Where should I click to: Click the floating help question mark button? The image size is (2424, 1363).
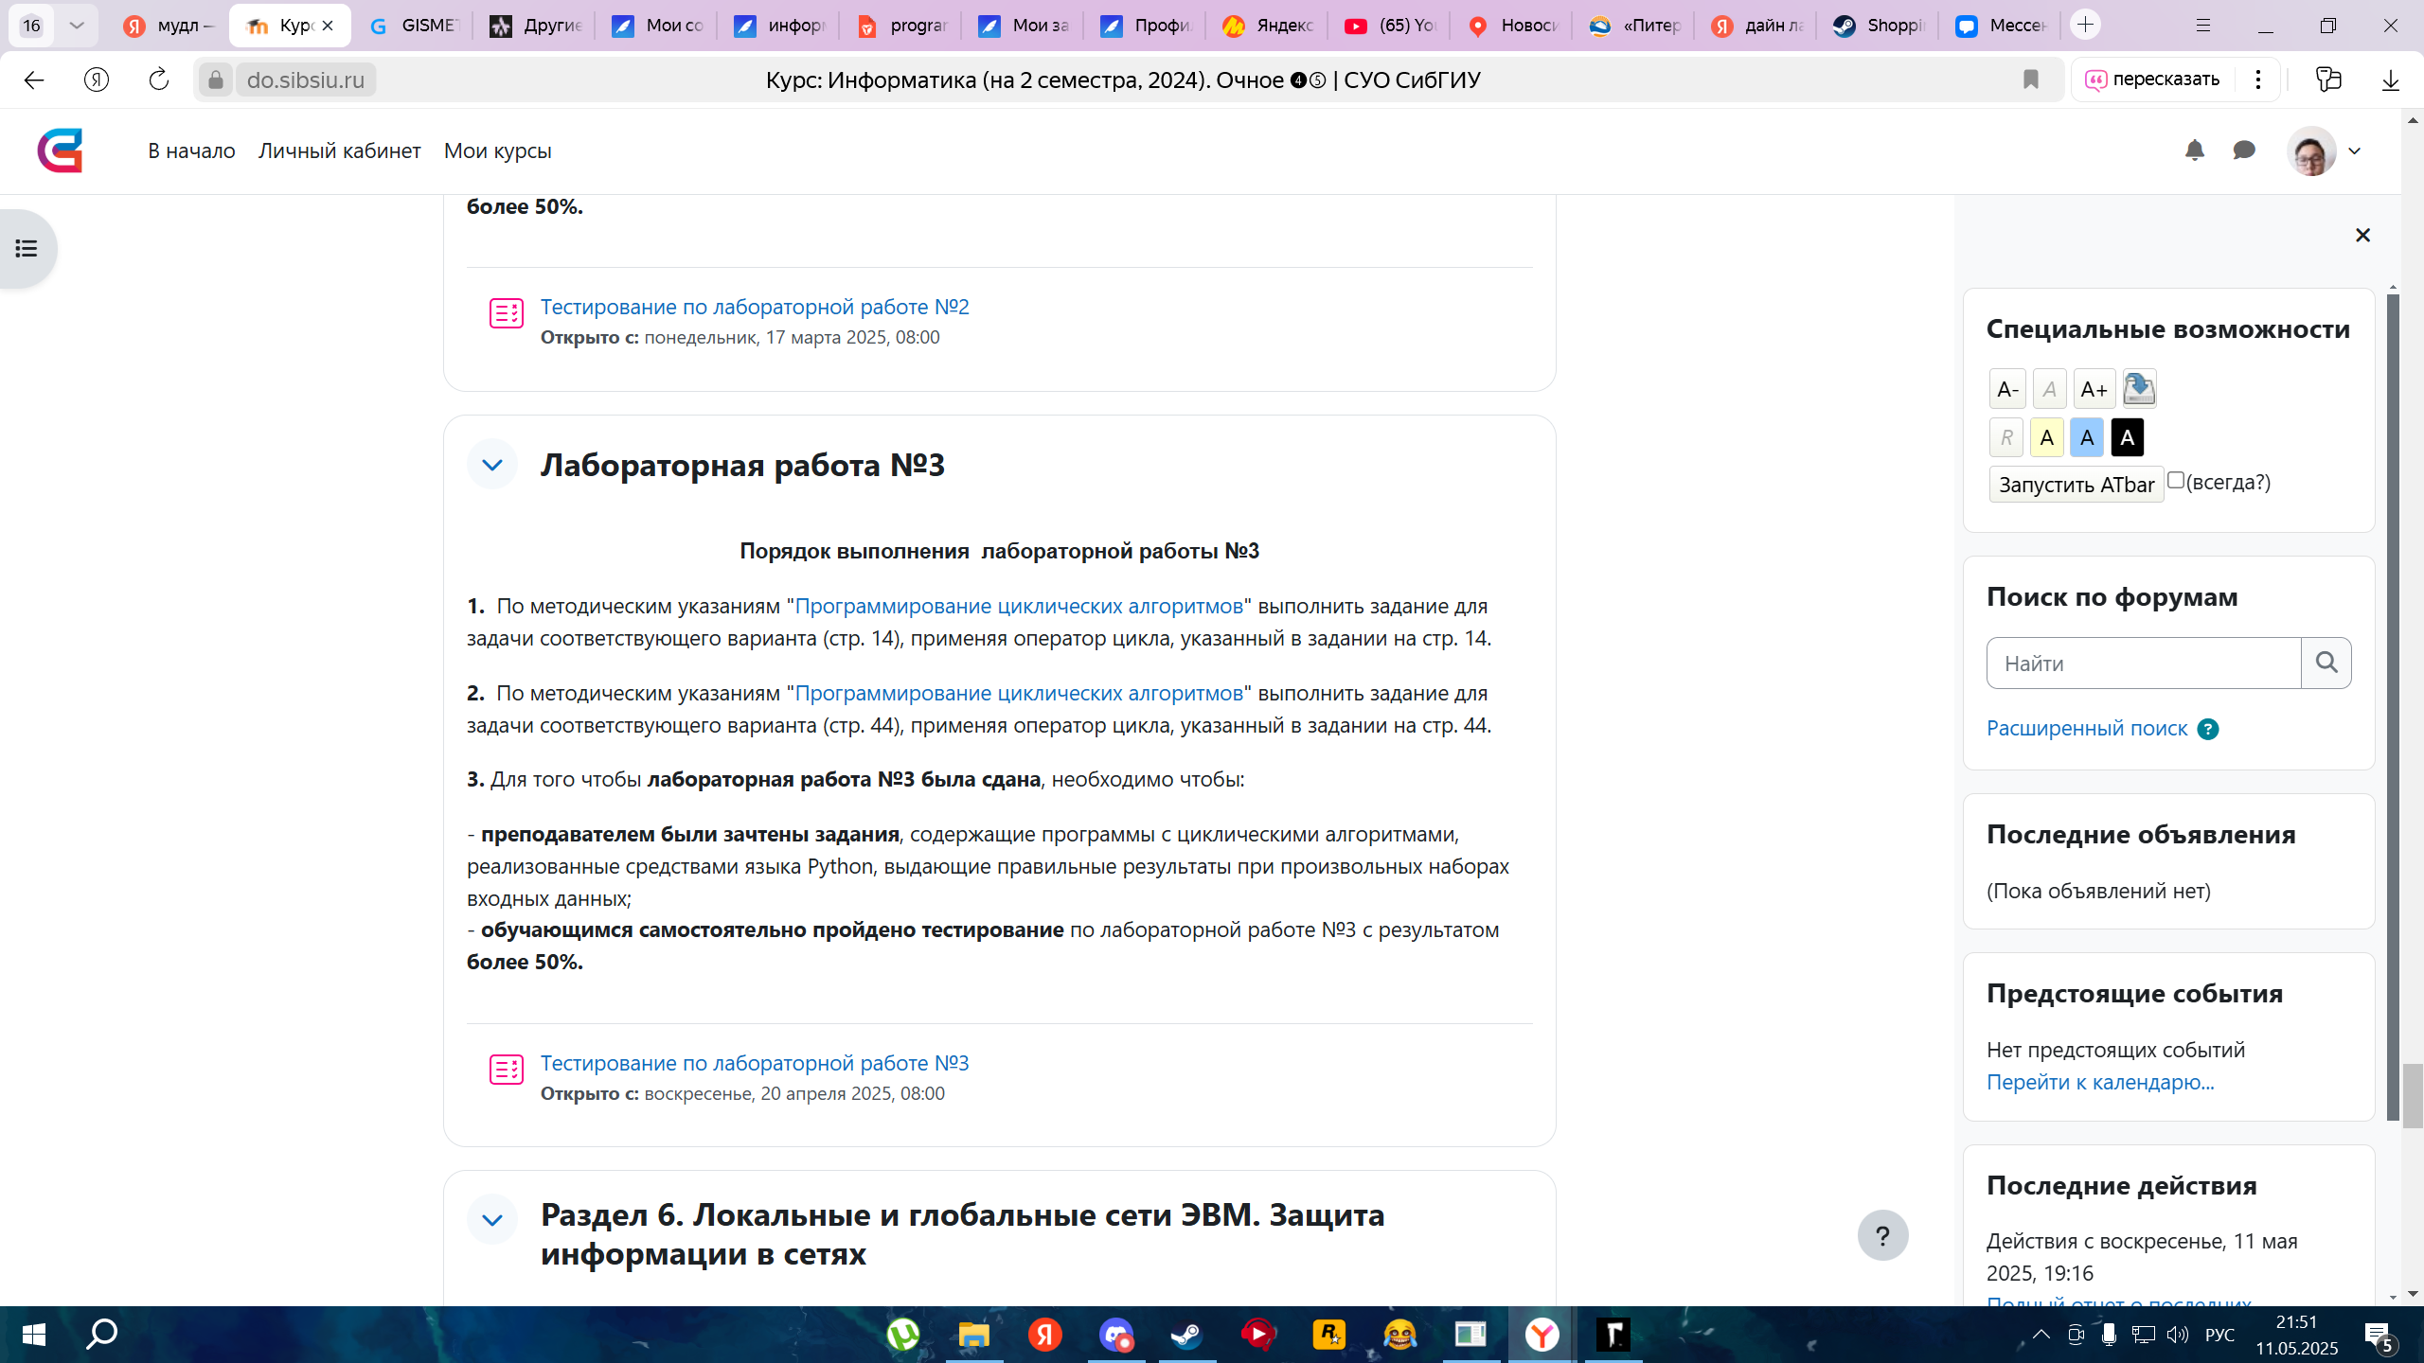tap(1882, 1235)
